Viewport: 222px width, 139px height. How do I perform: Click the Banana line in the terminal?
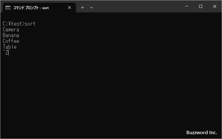pyautogui.click(x=11, y=35)
